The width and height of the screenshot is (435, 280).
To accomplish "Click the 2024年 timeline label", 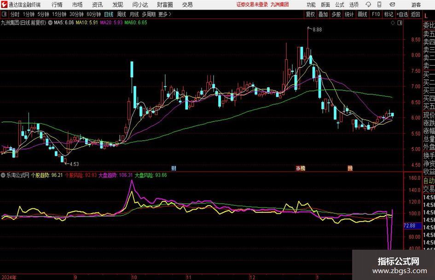I will click(9, 277).
